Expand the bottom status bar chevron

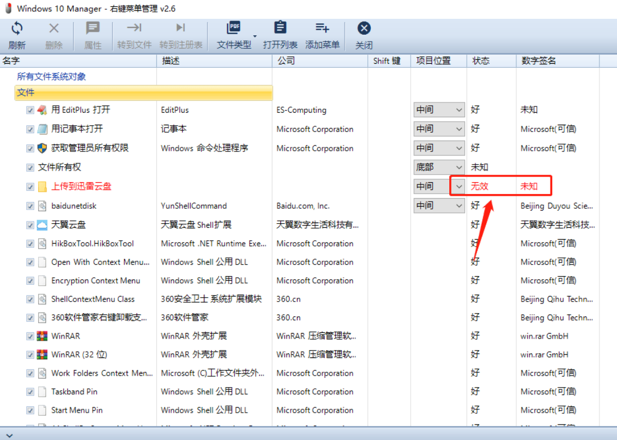(9, 433)
